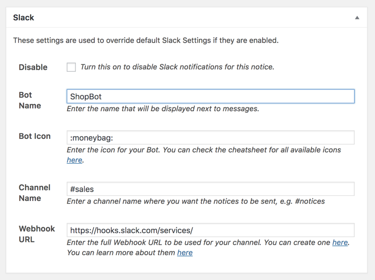Image resolution: width=375 pixels, height=280 pixels.
Task: Select the Channel Name field with #sales
Action: [210, 189]
